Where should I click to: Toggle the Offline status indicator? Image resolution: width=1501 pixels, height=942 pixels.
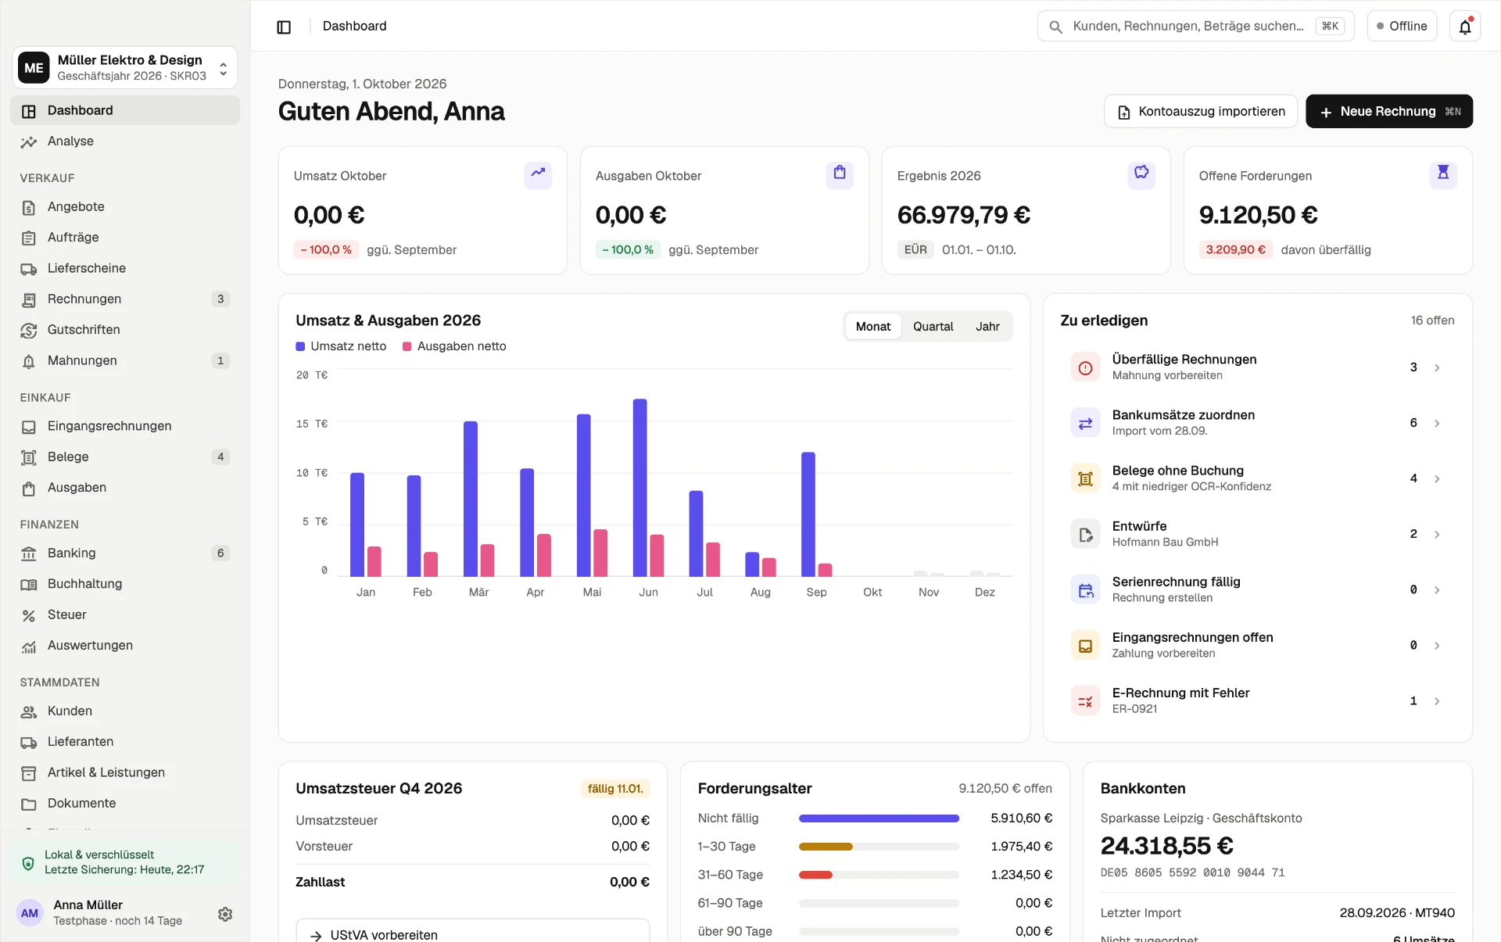(1402, 27)
